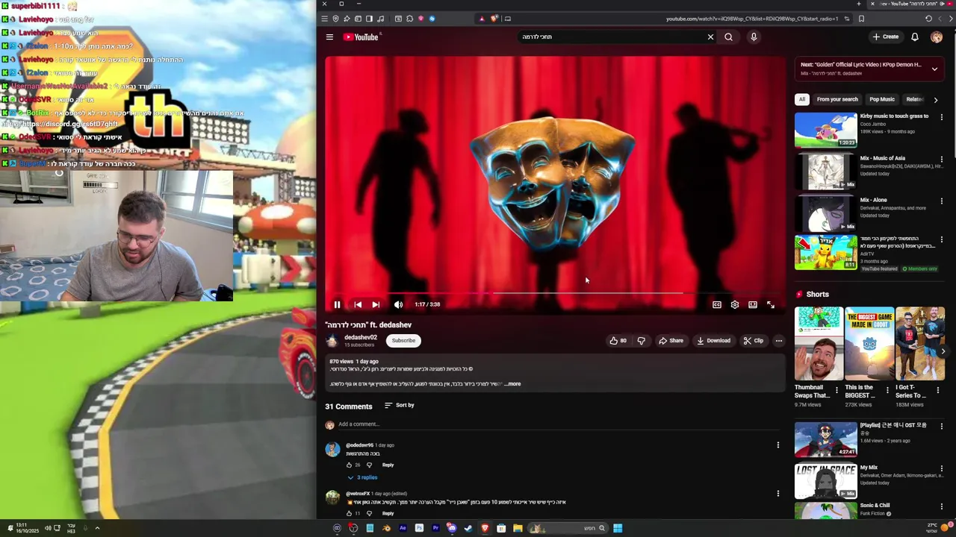The width and height of the screenshot is (956, 537).
Task: Bookmark this page in address bar
Action: pyautogui.click(x=861, y=19)
